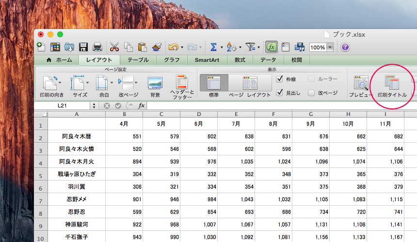Switch to the ホーム tab
This screenshot has width=417, height=242.
59,60
